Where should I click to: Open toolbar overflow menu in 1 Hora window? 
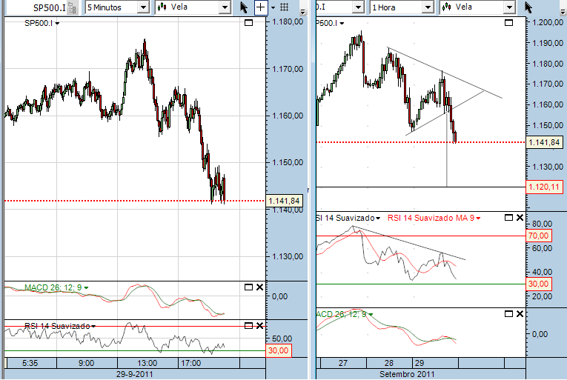(x=563, y=12)
